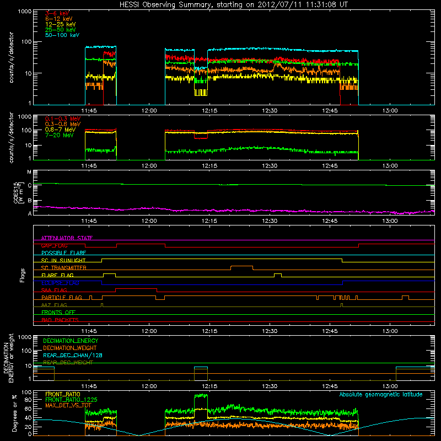Viewport: 441px width, 441px height.
Task: Select the SC_TRANSMITTER flag label
Action: point(63,267)
